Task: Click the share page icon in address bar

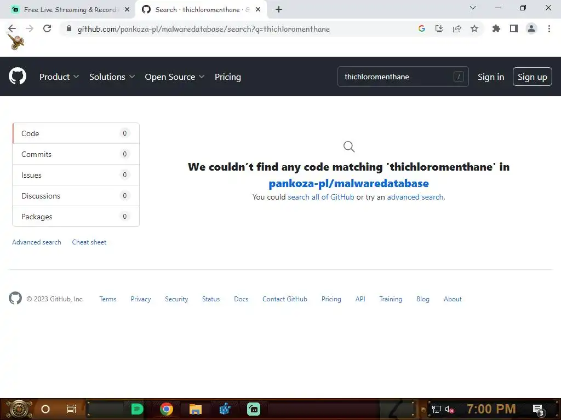Action: coord(457,28)
